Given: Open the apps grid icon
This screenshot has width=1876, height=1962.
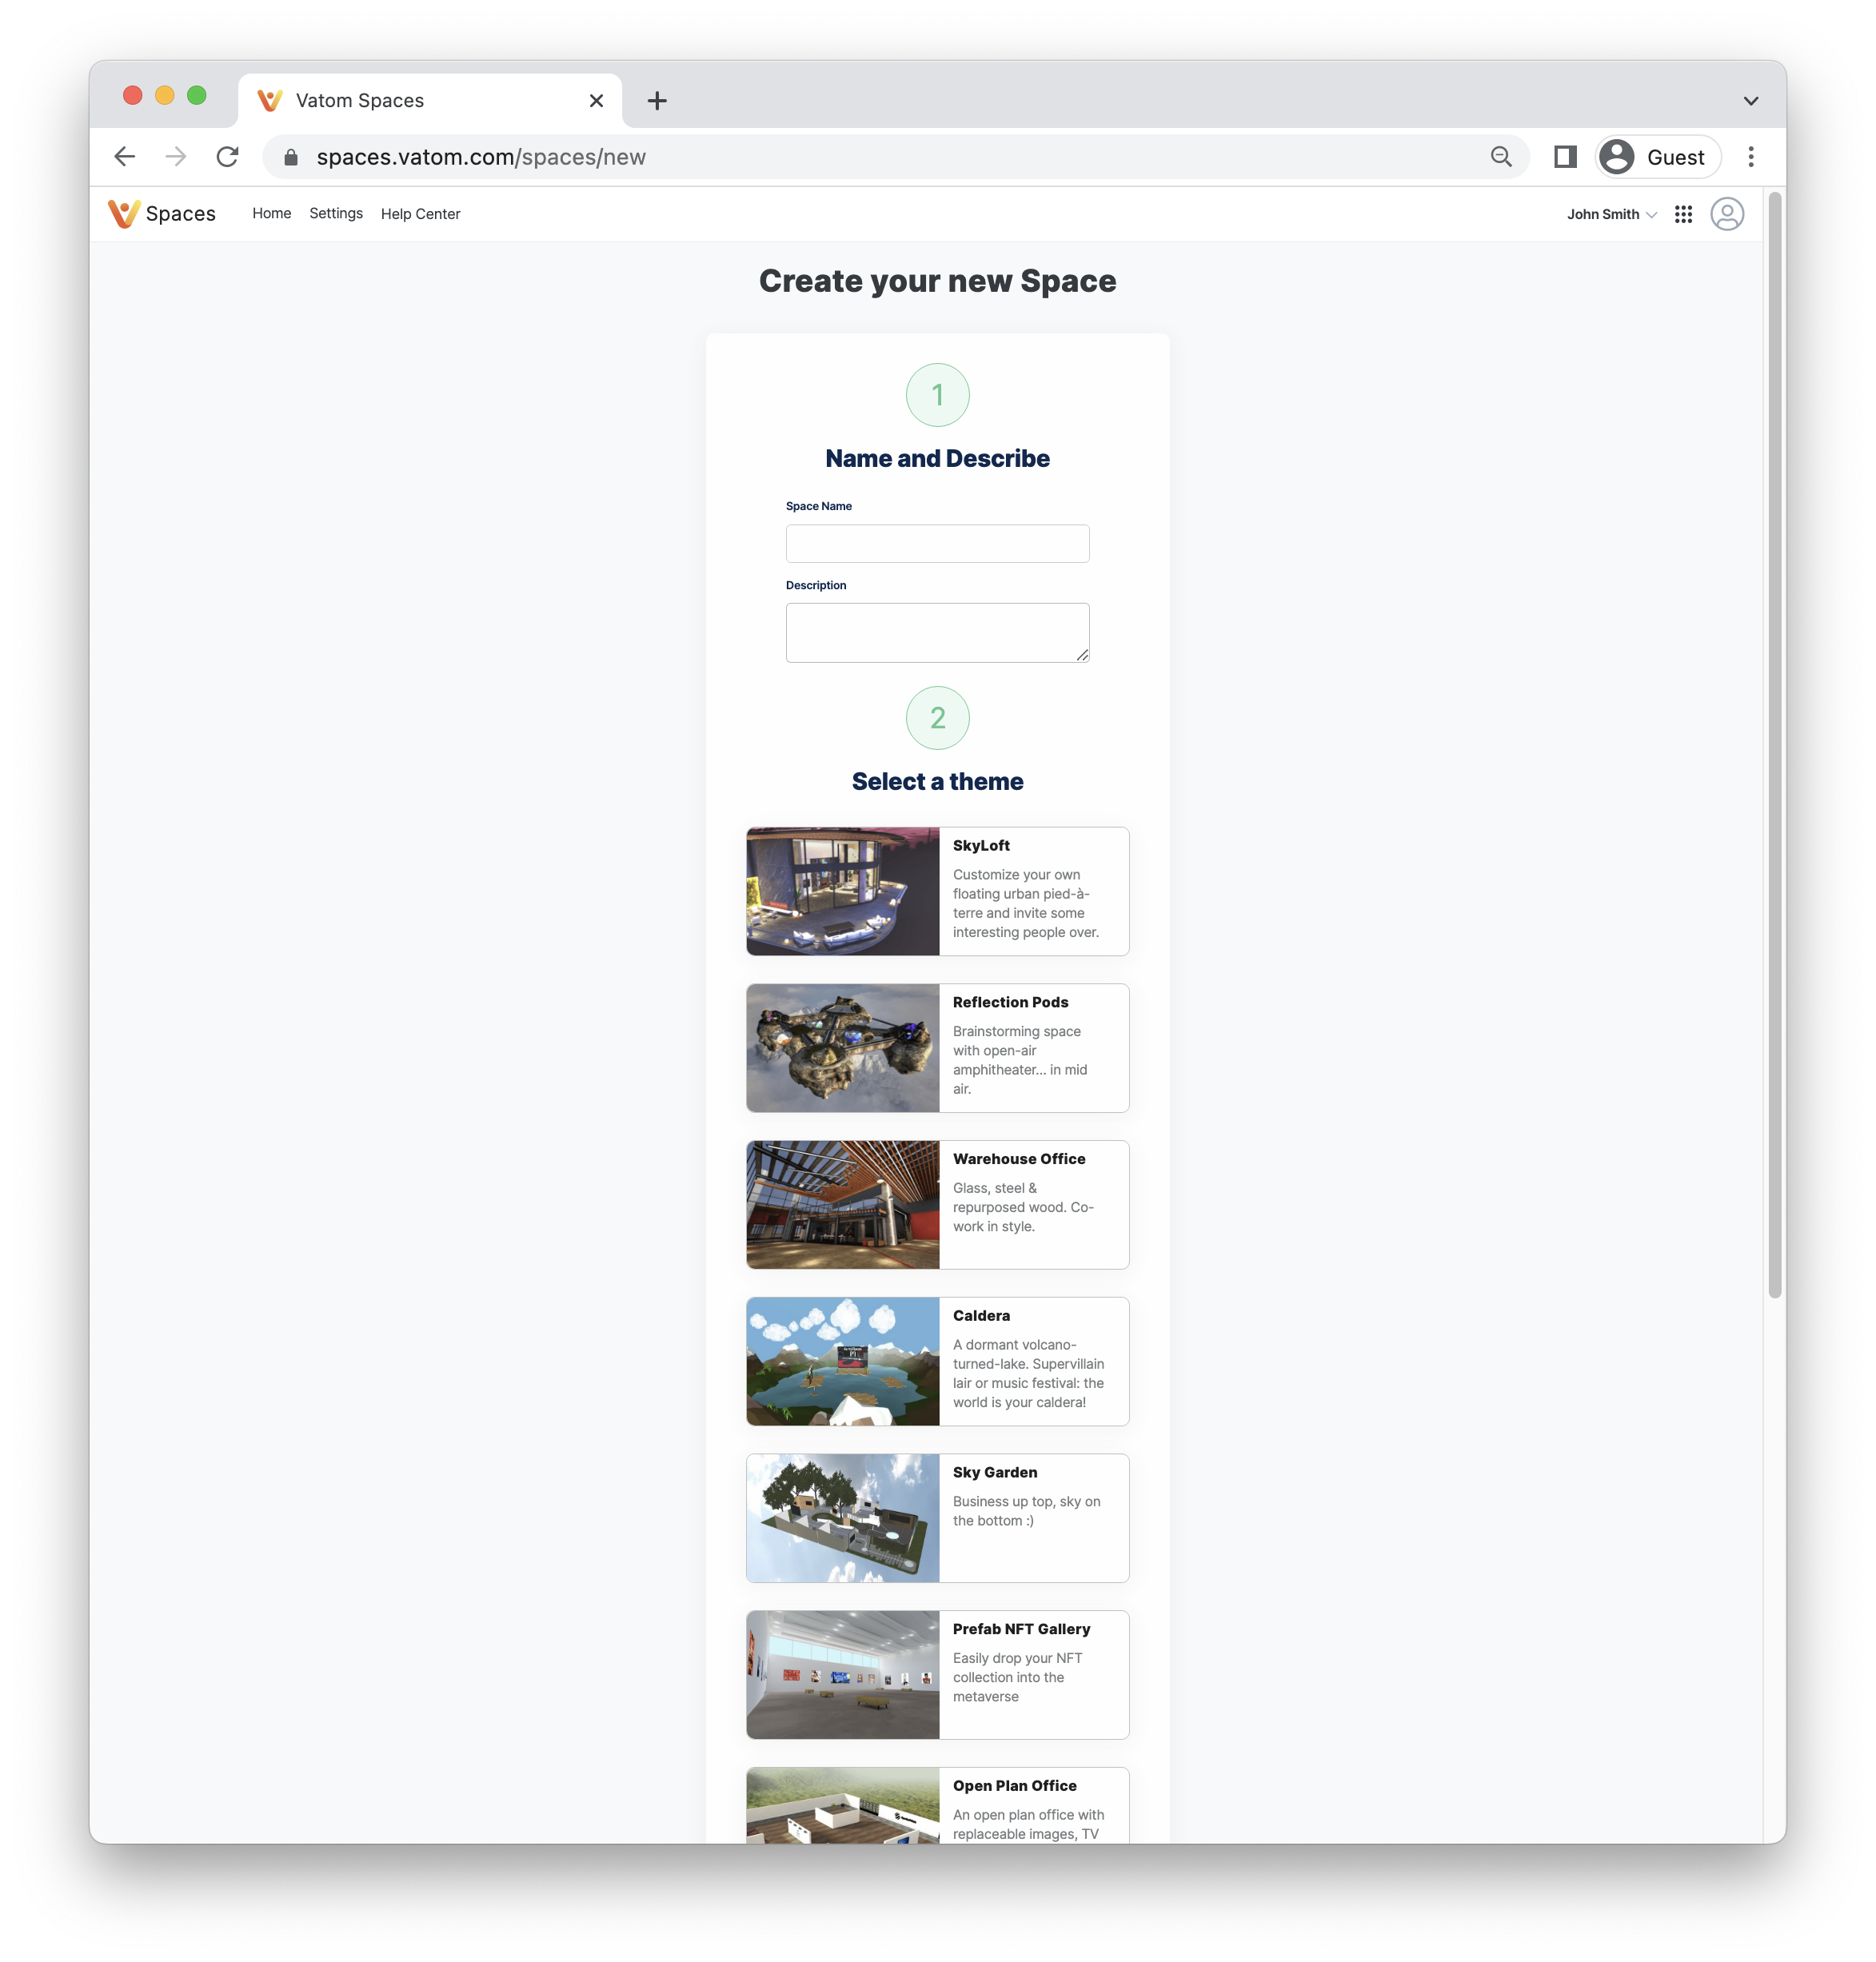Looking at the screenshot, I should (x=1683, y=214).
